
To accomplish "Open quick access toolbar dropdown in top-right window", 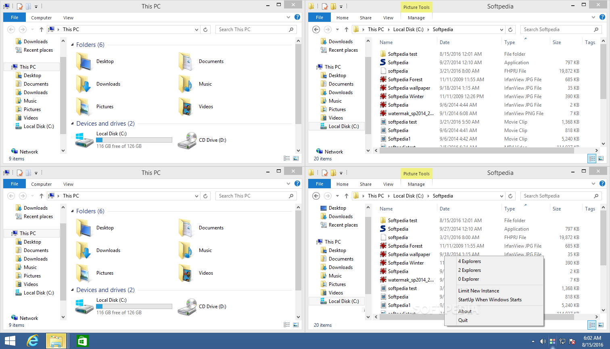I will (341, 7).
